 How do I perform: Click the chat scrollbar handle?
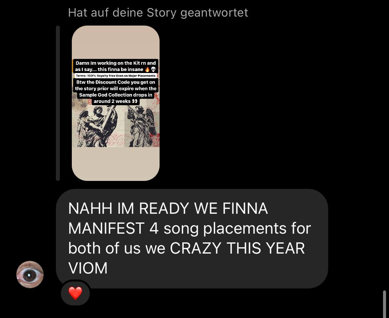pos(384,304)
